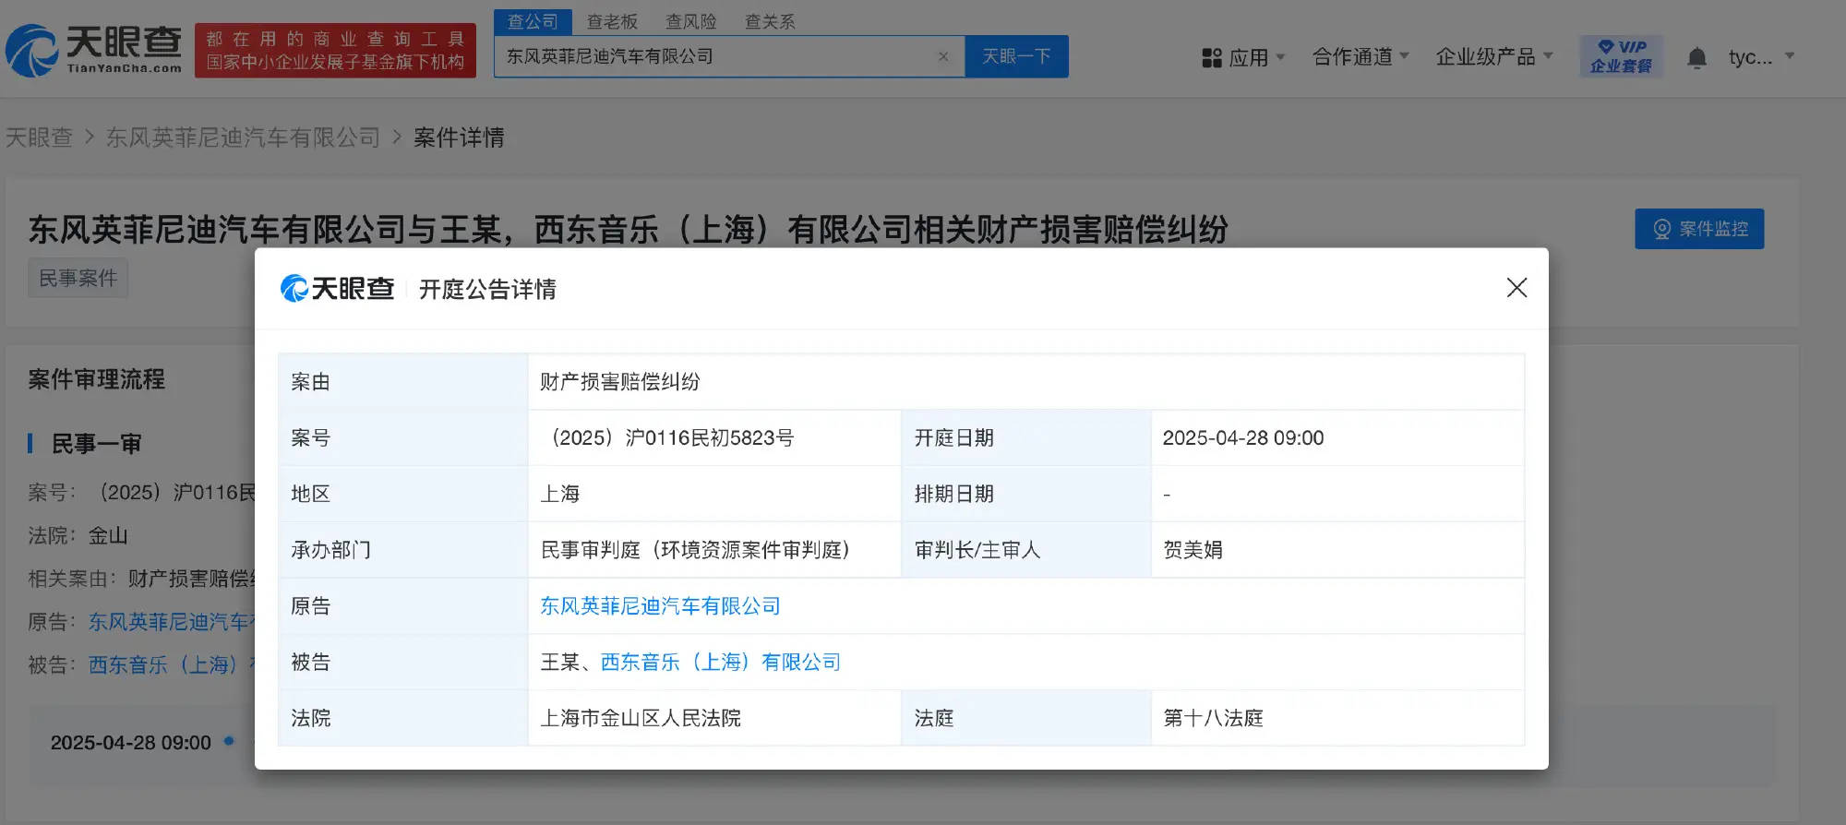Select judge name 贺美娟
Viewport: 1846px width, 825px height.
tap(1193, 550)
